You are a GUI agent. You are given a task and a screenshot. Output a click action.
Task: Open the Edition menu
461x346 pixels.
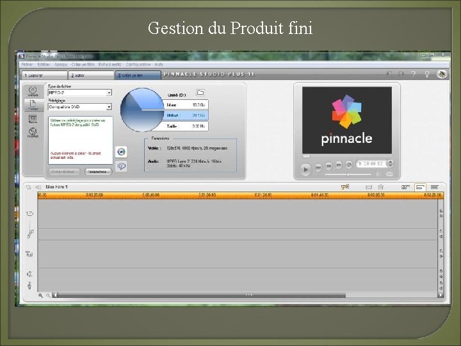point(44,65)
